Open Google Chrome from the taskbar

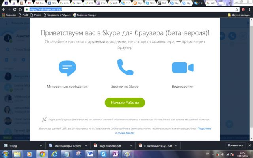pyautogui.click(x=42, y=154)
